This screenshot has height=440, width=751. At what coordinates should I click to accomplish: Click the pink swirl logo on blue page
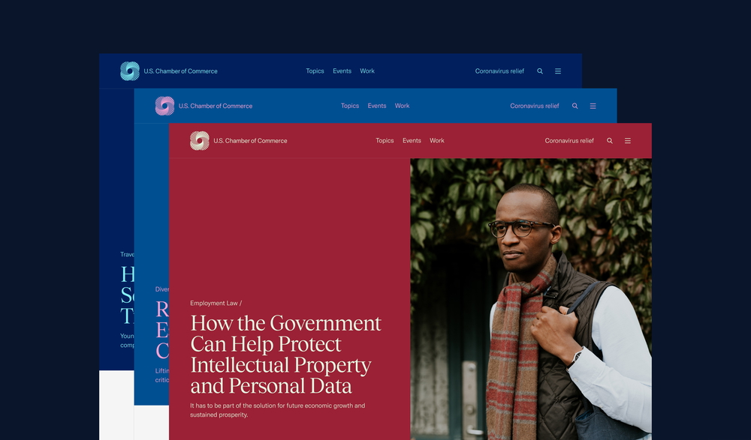tap(164, 106)
